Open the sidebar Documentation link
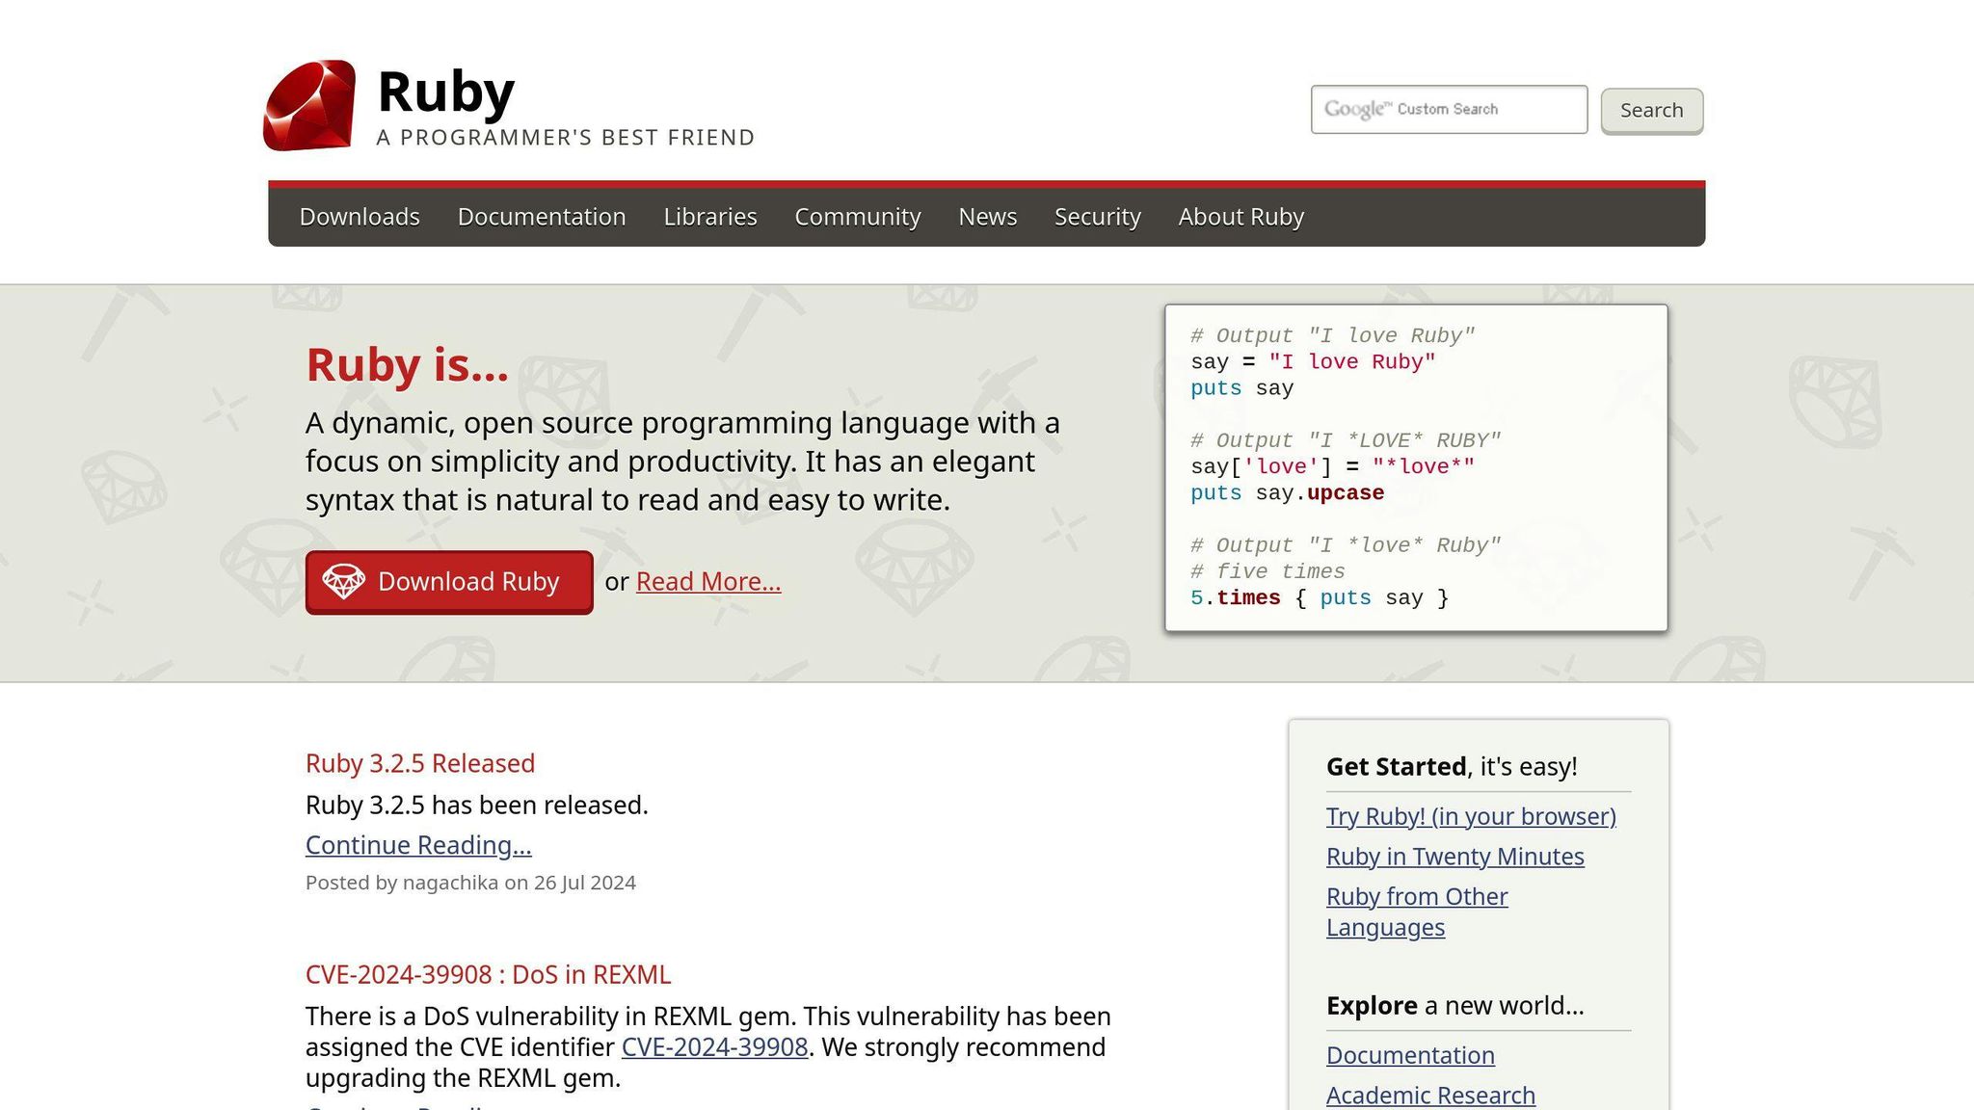The image size is (1974, 1110). 1410,1055
